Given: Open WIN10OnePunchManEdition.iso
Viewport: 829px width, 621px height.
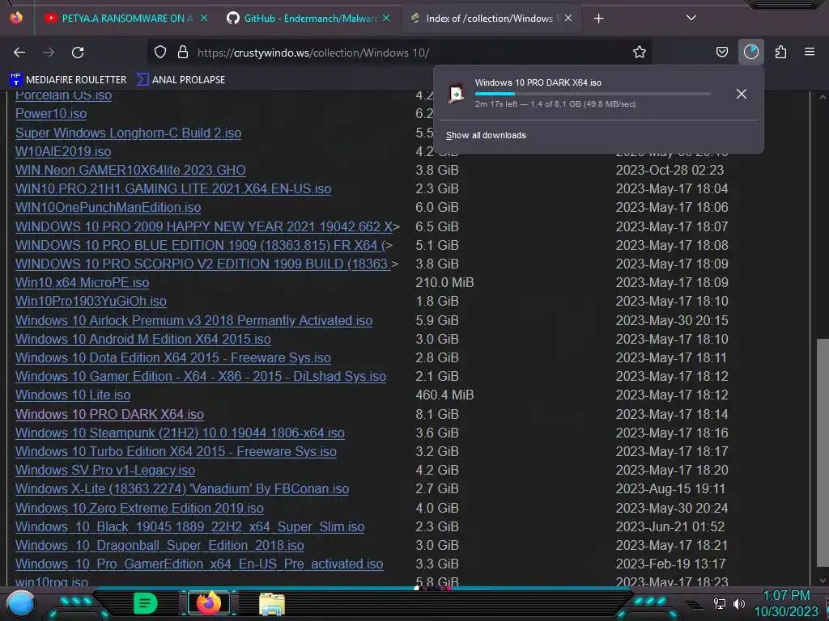Looking at the screenshot, I should (x=108, y=207).
